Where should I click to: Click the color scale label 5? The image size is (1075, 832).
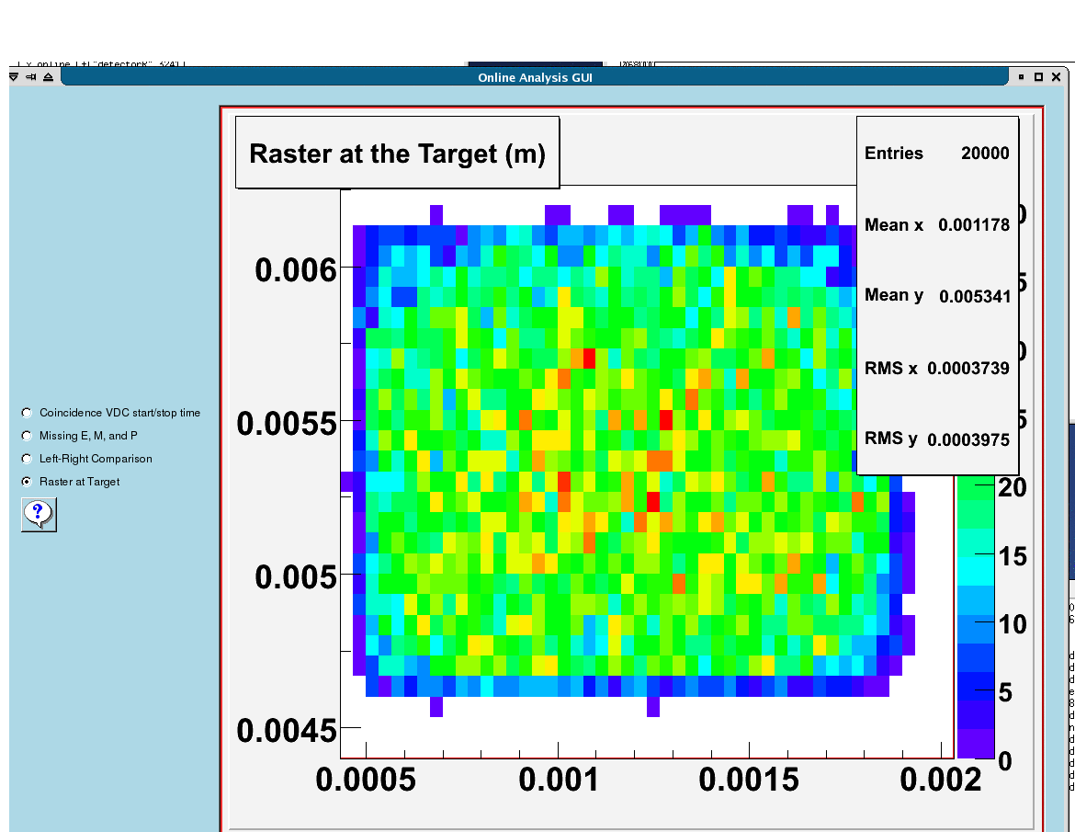click(x=1005, y=693)
